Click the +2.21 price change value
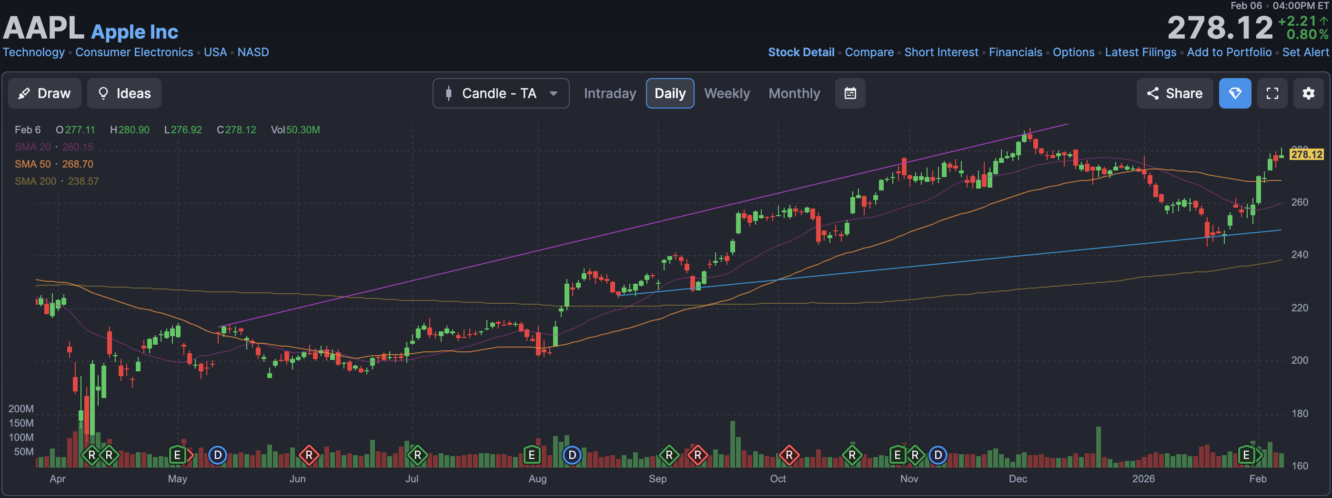The height and width of the screenshot is (498, 1332). pos(1298,20)
